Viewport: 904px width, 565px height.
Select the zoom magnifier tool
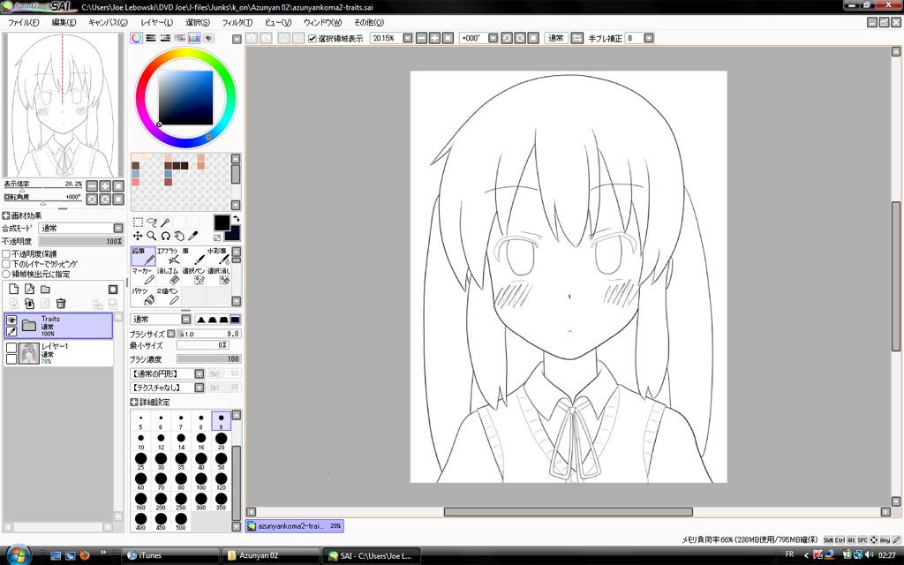tap(152, 236)
